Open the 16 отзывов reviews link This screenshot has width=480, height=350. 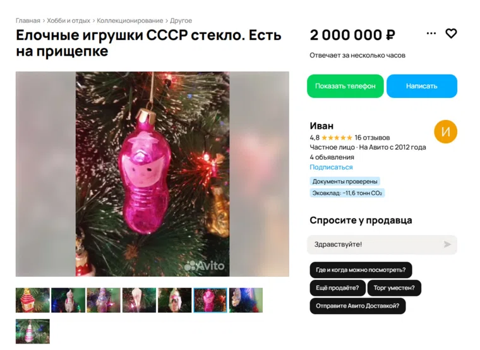(372, 138)
